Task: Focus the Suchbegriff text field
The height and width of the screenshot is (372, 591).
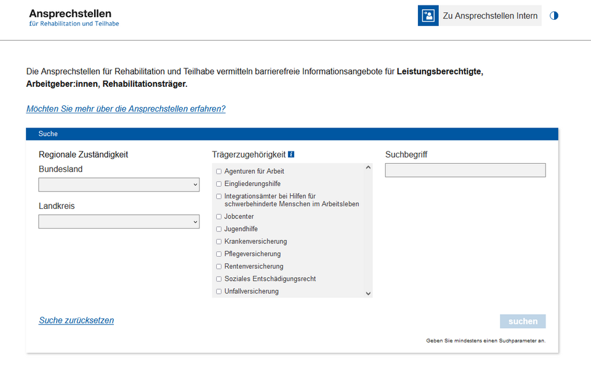Action: (x=465, y=170)
